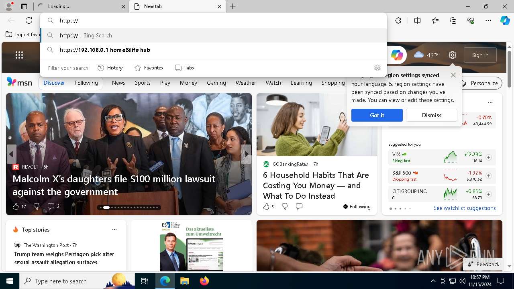Screen dimensions: 514x289
Task: Open Top stories more options menu
Action: (114, 230)
